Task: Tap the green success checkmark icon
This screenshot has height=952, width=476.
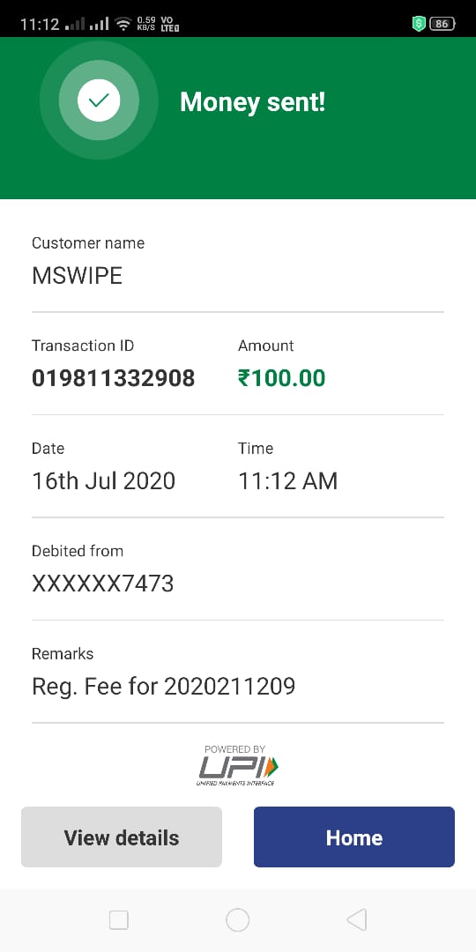Action: point(99,100)
